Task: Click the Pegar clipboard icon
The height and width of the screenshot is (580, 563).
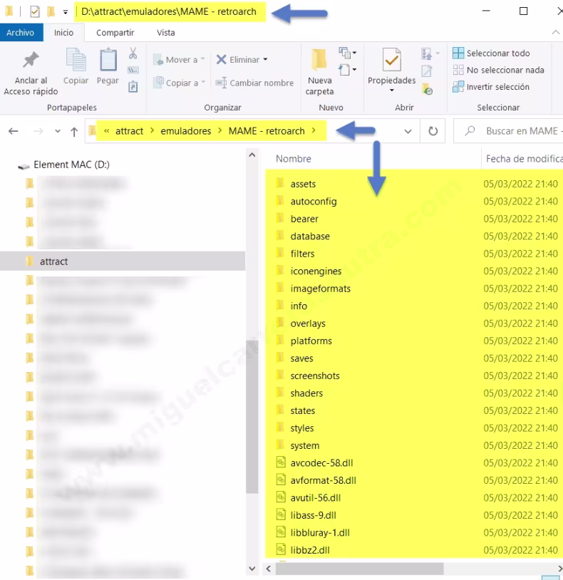Action: tap(108, 59)
